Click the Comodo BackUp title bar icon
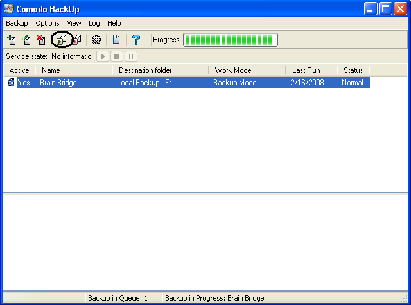The height and width of the screenshot is (305, 411). pyautogui.click(x=9, y=8)
